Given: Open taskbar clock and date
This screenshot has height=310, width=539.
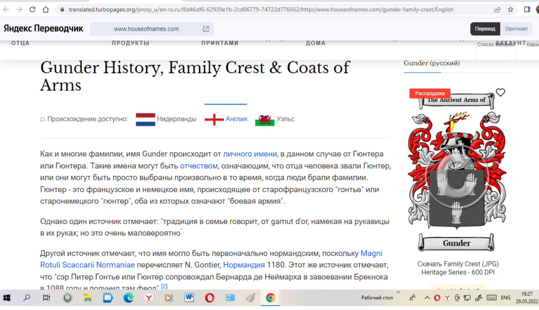Looking at the screenshot, I should 526,298.
